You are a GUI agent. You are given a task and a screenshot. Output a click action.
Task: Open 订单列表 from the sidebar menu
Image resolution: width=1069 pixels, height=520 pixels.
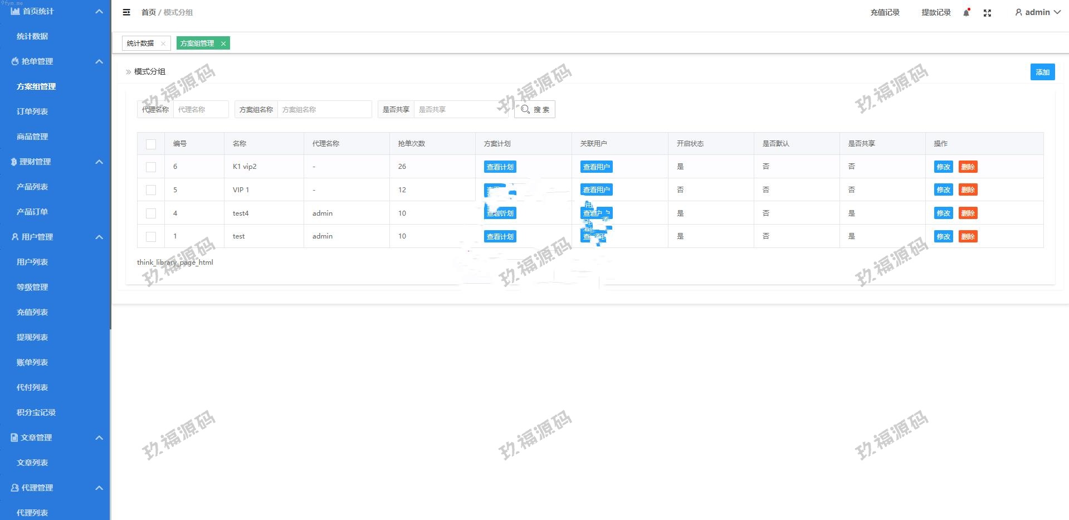(x=32, y=111)
